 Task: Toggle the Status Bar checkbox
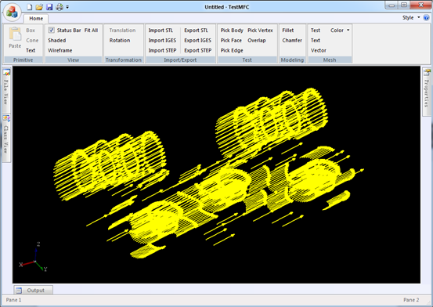[52, 30]
